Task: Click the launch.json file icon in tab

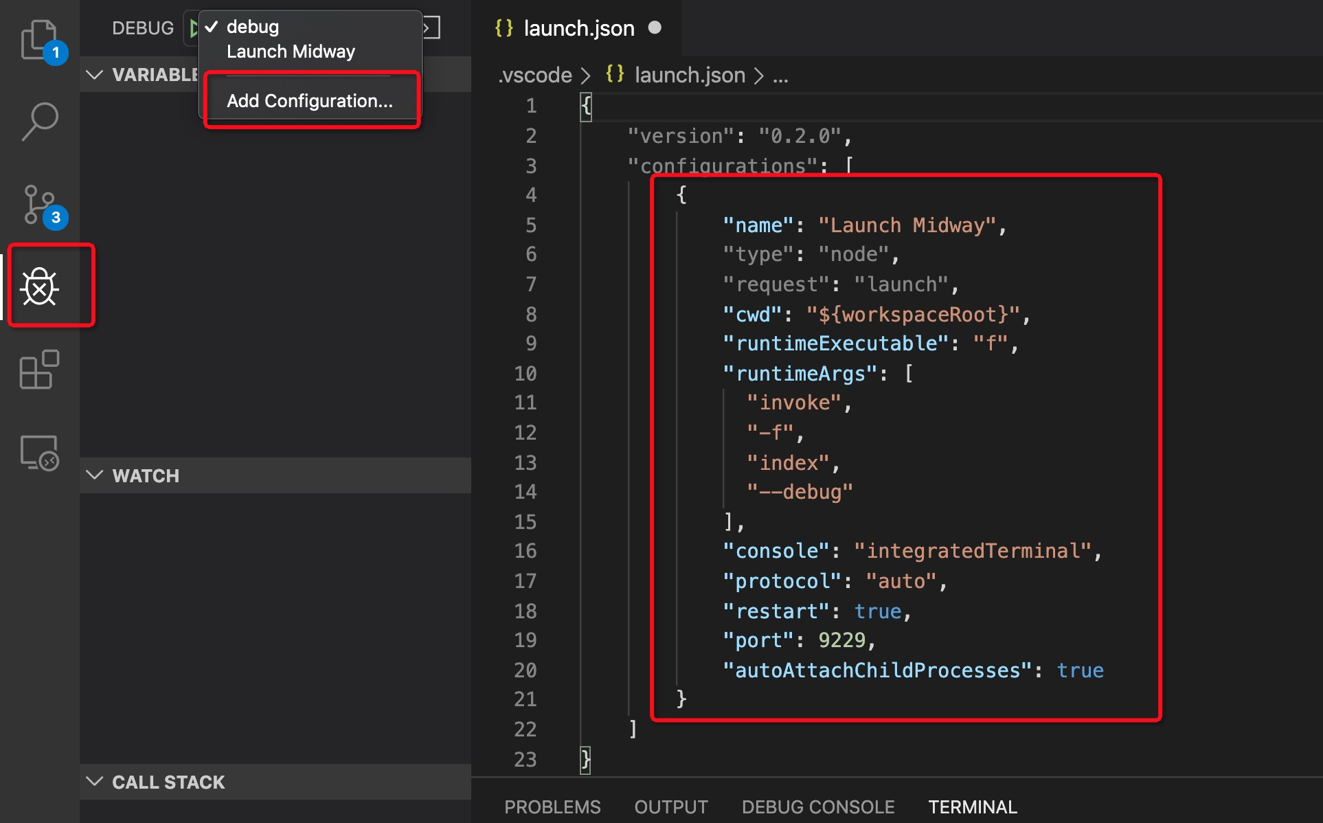Action: [504, 28]
